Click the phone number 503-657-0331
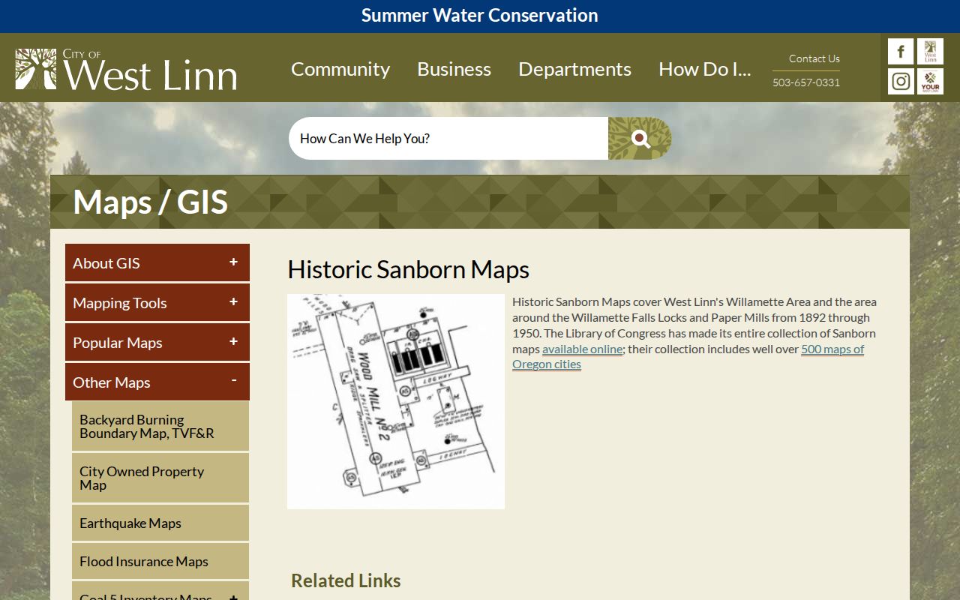Image resolution: width=960 pixels, height=600 pixels. coord(806,82)
